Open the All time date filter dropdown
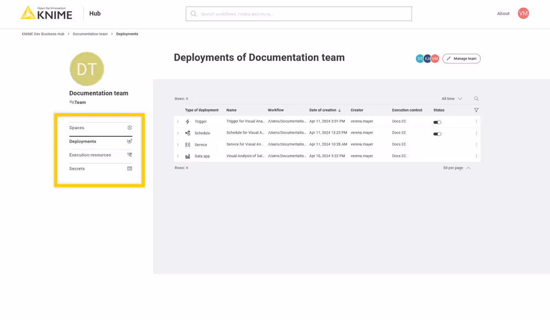The width and height of the screenshot is (550, 320). pyautogui.click(x=451, y=98)
